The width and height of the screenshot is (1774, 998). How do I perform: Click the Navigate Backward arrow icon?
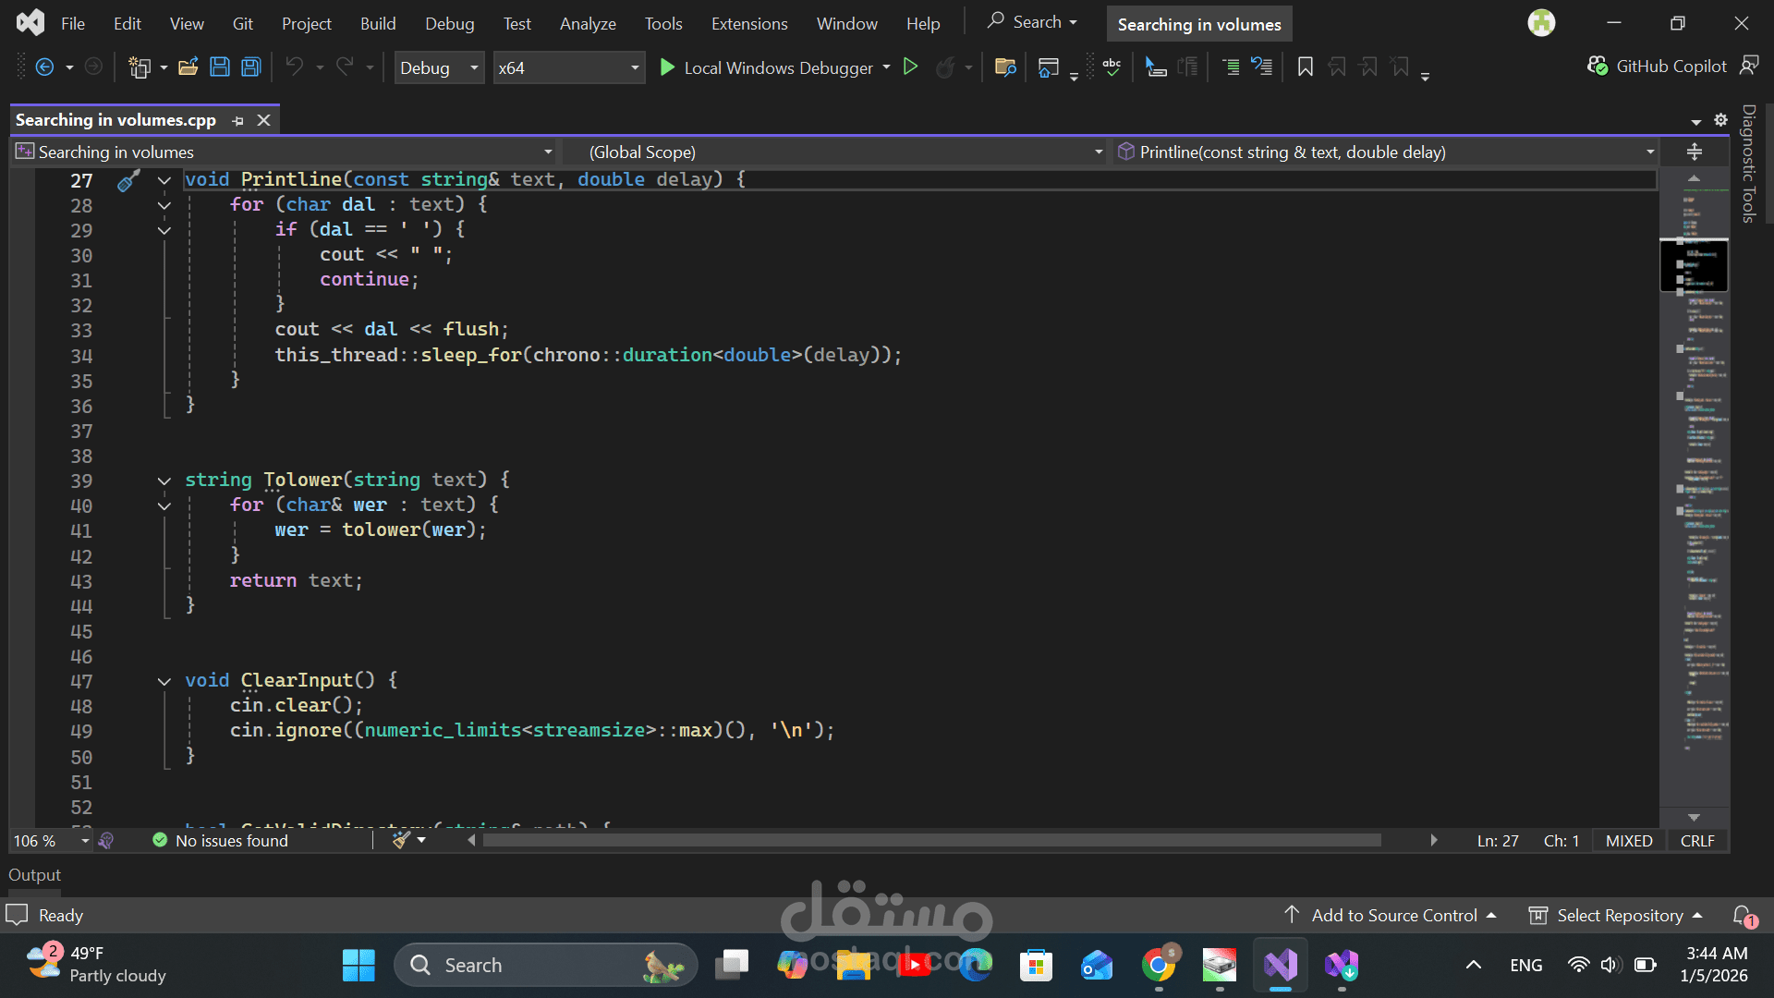[x=43, y=67]
